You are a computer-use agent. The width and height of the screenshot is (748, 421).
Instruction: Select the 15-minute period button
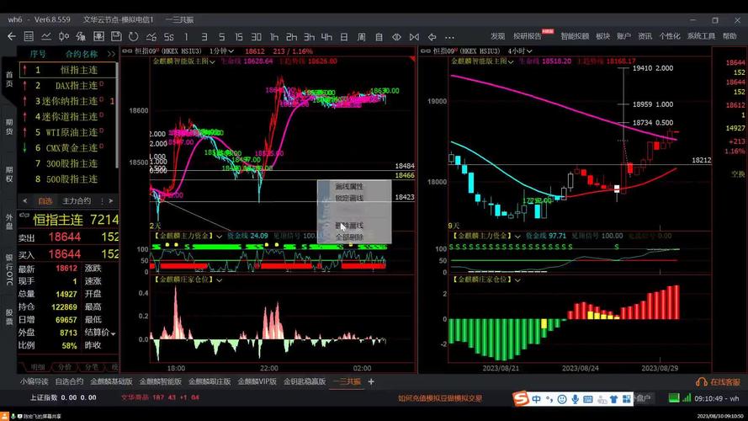click(239, 36)
